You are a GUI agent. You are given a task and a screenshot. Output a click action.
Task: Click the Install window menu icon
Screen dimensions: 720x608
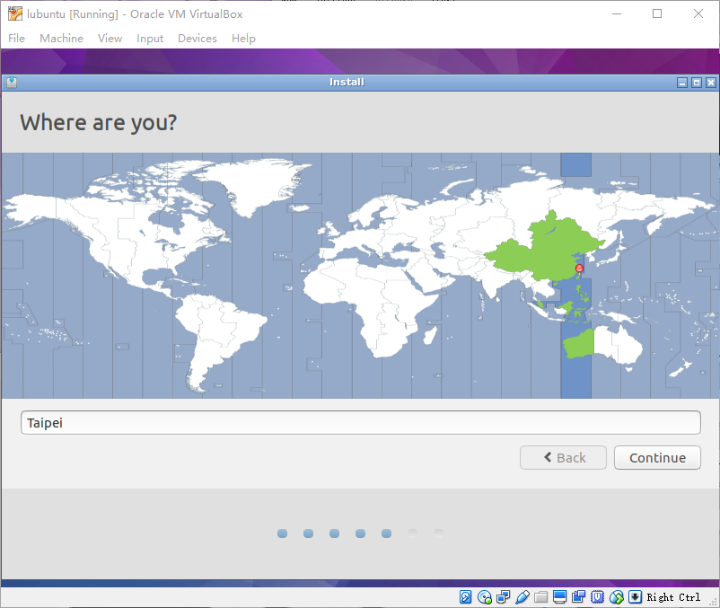pos(11,83)
